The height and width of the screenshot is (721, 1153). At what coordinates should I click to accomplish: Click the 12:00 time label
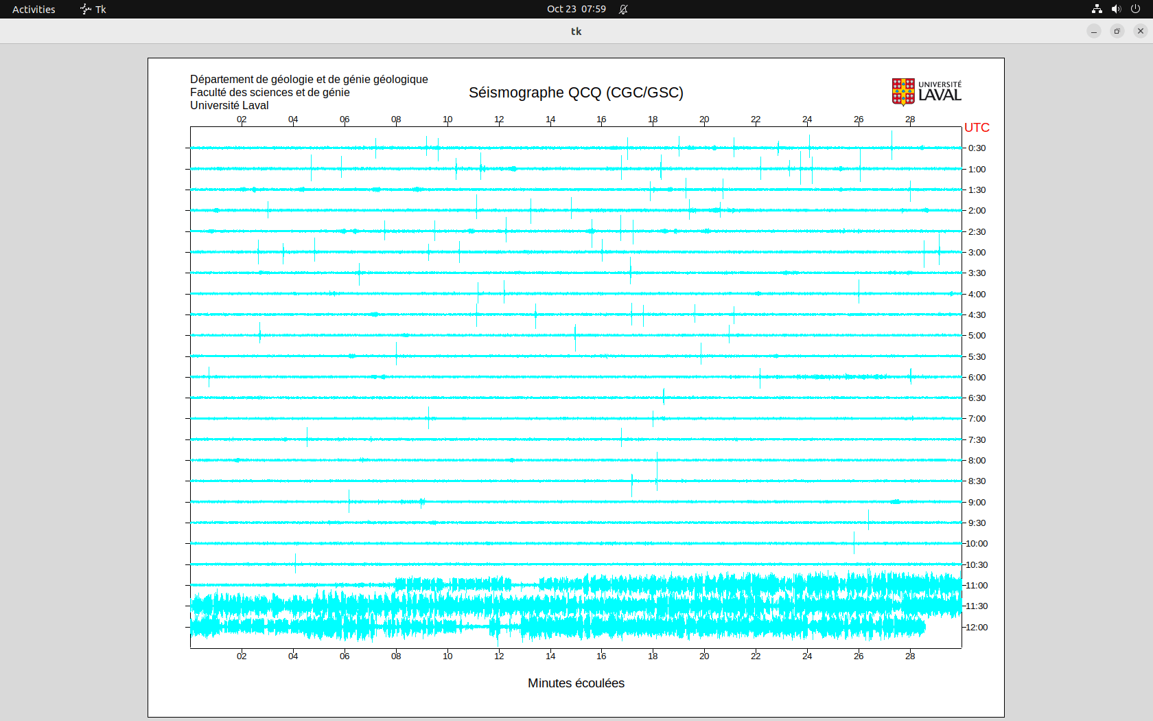click(977, 627)
